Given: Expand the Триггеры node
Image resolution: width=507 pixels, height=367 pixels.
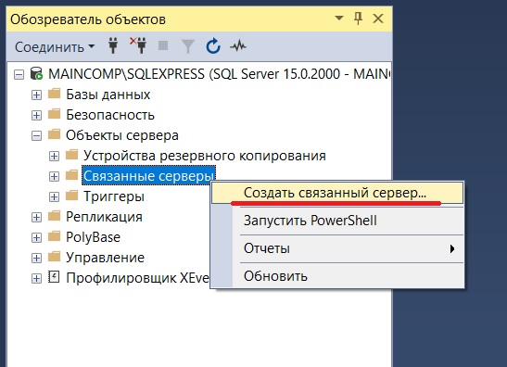Looking at the screenshot, I should [x=54, y=196].
